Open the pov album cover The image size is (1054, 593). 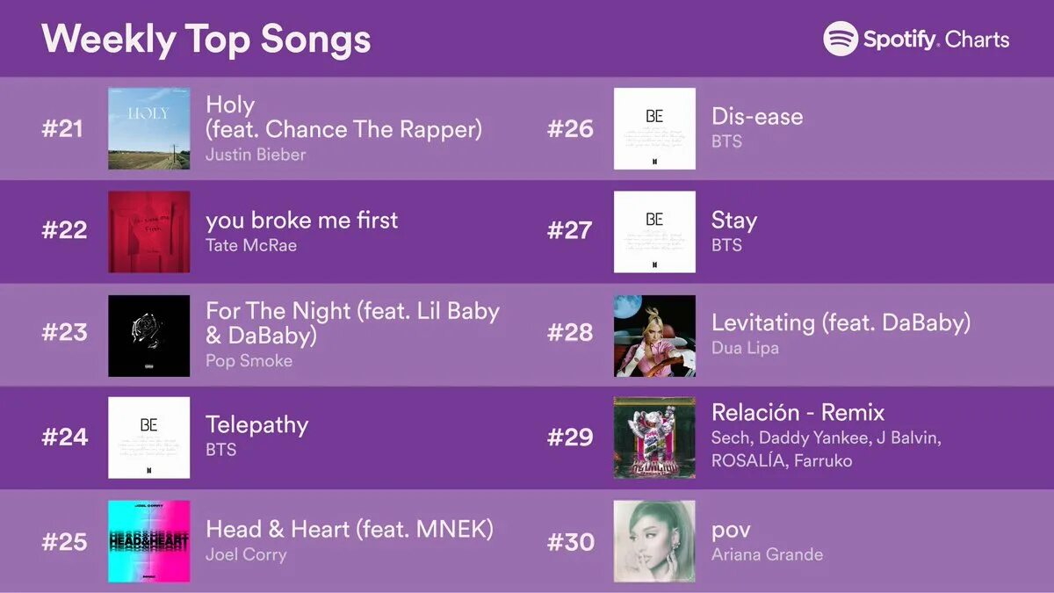click(654, 541)
